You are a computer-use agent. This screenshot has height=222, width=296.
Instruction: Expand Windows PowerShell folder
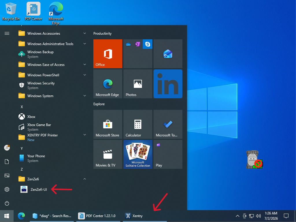pyautogui.click(x=53, y=75)
